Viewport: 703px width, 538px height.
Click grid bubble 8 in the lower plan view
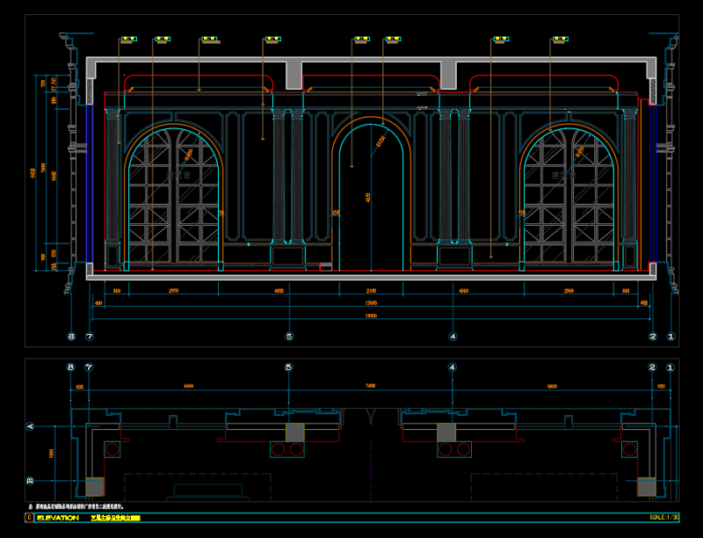pos(71,367)
